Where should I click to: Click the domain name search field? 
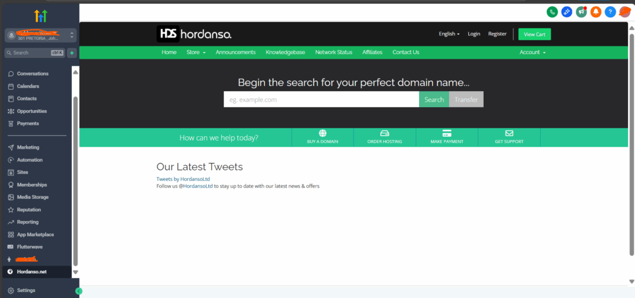pyautogui.click(x=321, y=99)
